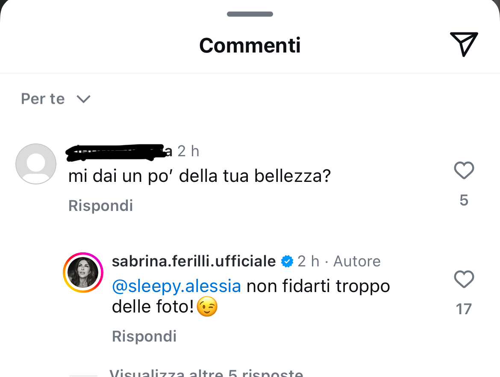
Task: View likes count 17 on the reply
Action: coord(464,309)
